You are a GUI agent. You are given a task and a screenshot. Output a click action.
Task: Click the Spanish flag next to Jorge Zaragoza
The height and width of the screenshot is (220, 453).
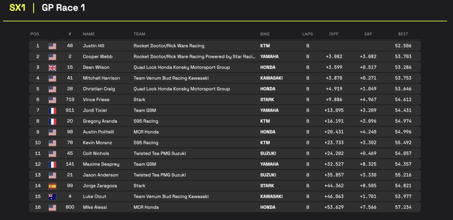click(x=52, y=186)
